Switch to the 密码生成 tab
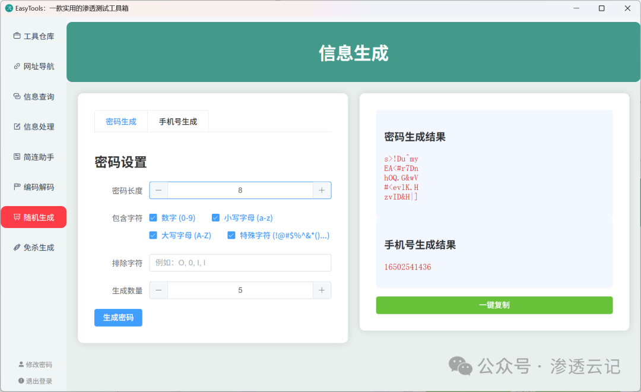 [121, 122]
